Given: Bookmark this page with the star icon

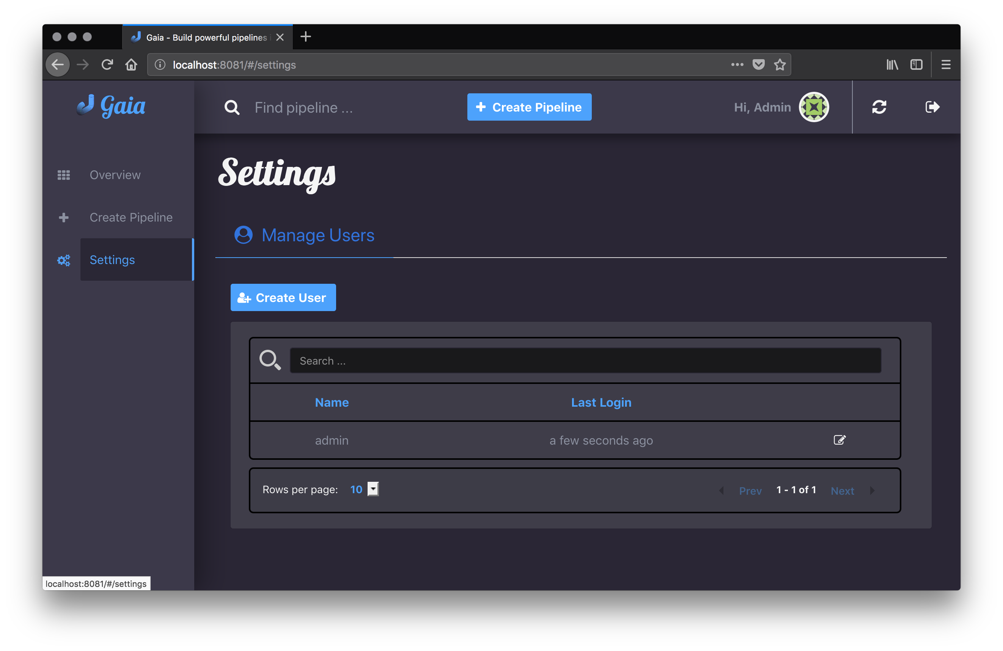Looking at the screenshot, I should pyautogui.click(x=780, y=64).
